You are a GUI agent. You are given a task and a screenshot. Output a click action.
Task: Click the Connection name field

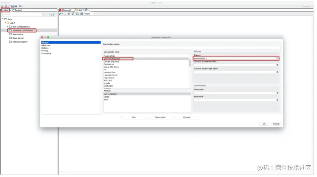[x=192, y=48]
